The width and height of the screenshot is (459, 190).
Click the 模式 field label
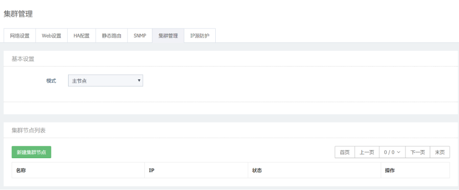tap(51, 81)
